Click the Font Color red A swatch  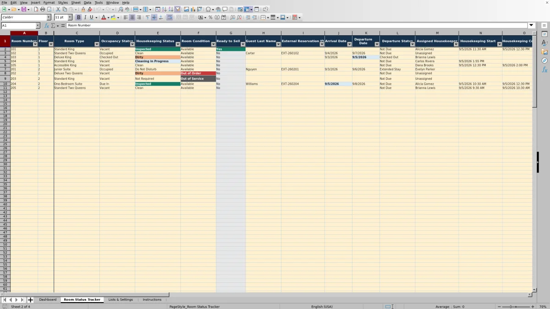tap(103, 17)
